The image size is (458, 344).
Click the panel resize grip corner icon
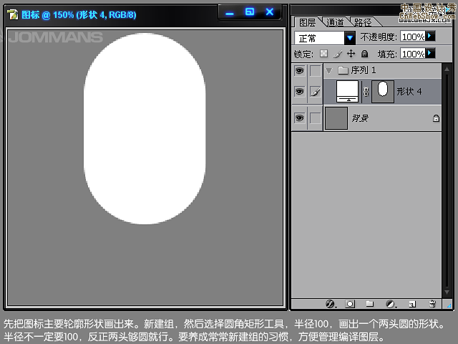pos(449,305)
